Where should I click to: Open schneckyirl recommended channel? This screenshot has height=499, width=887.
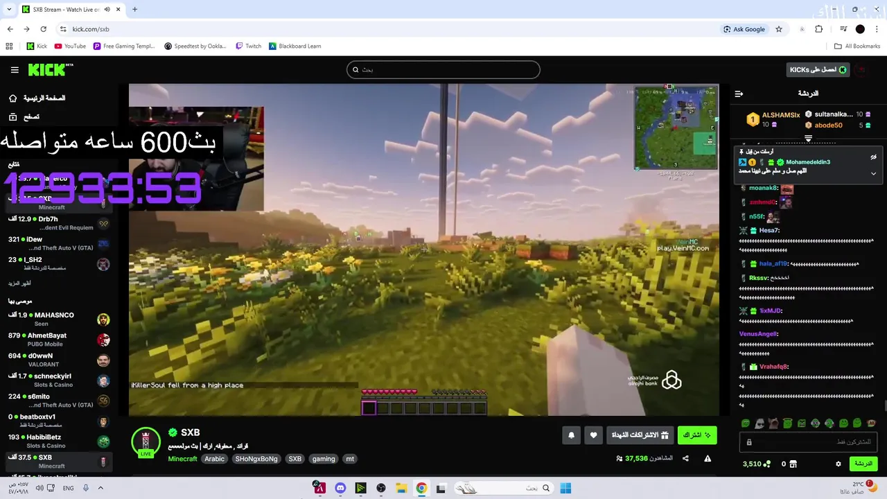(x=58, y=380)
